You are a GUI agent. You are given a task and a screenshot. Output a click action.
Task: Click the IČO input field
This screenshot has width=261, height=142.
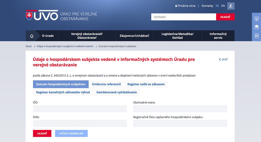(x=80, y=109)
